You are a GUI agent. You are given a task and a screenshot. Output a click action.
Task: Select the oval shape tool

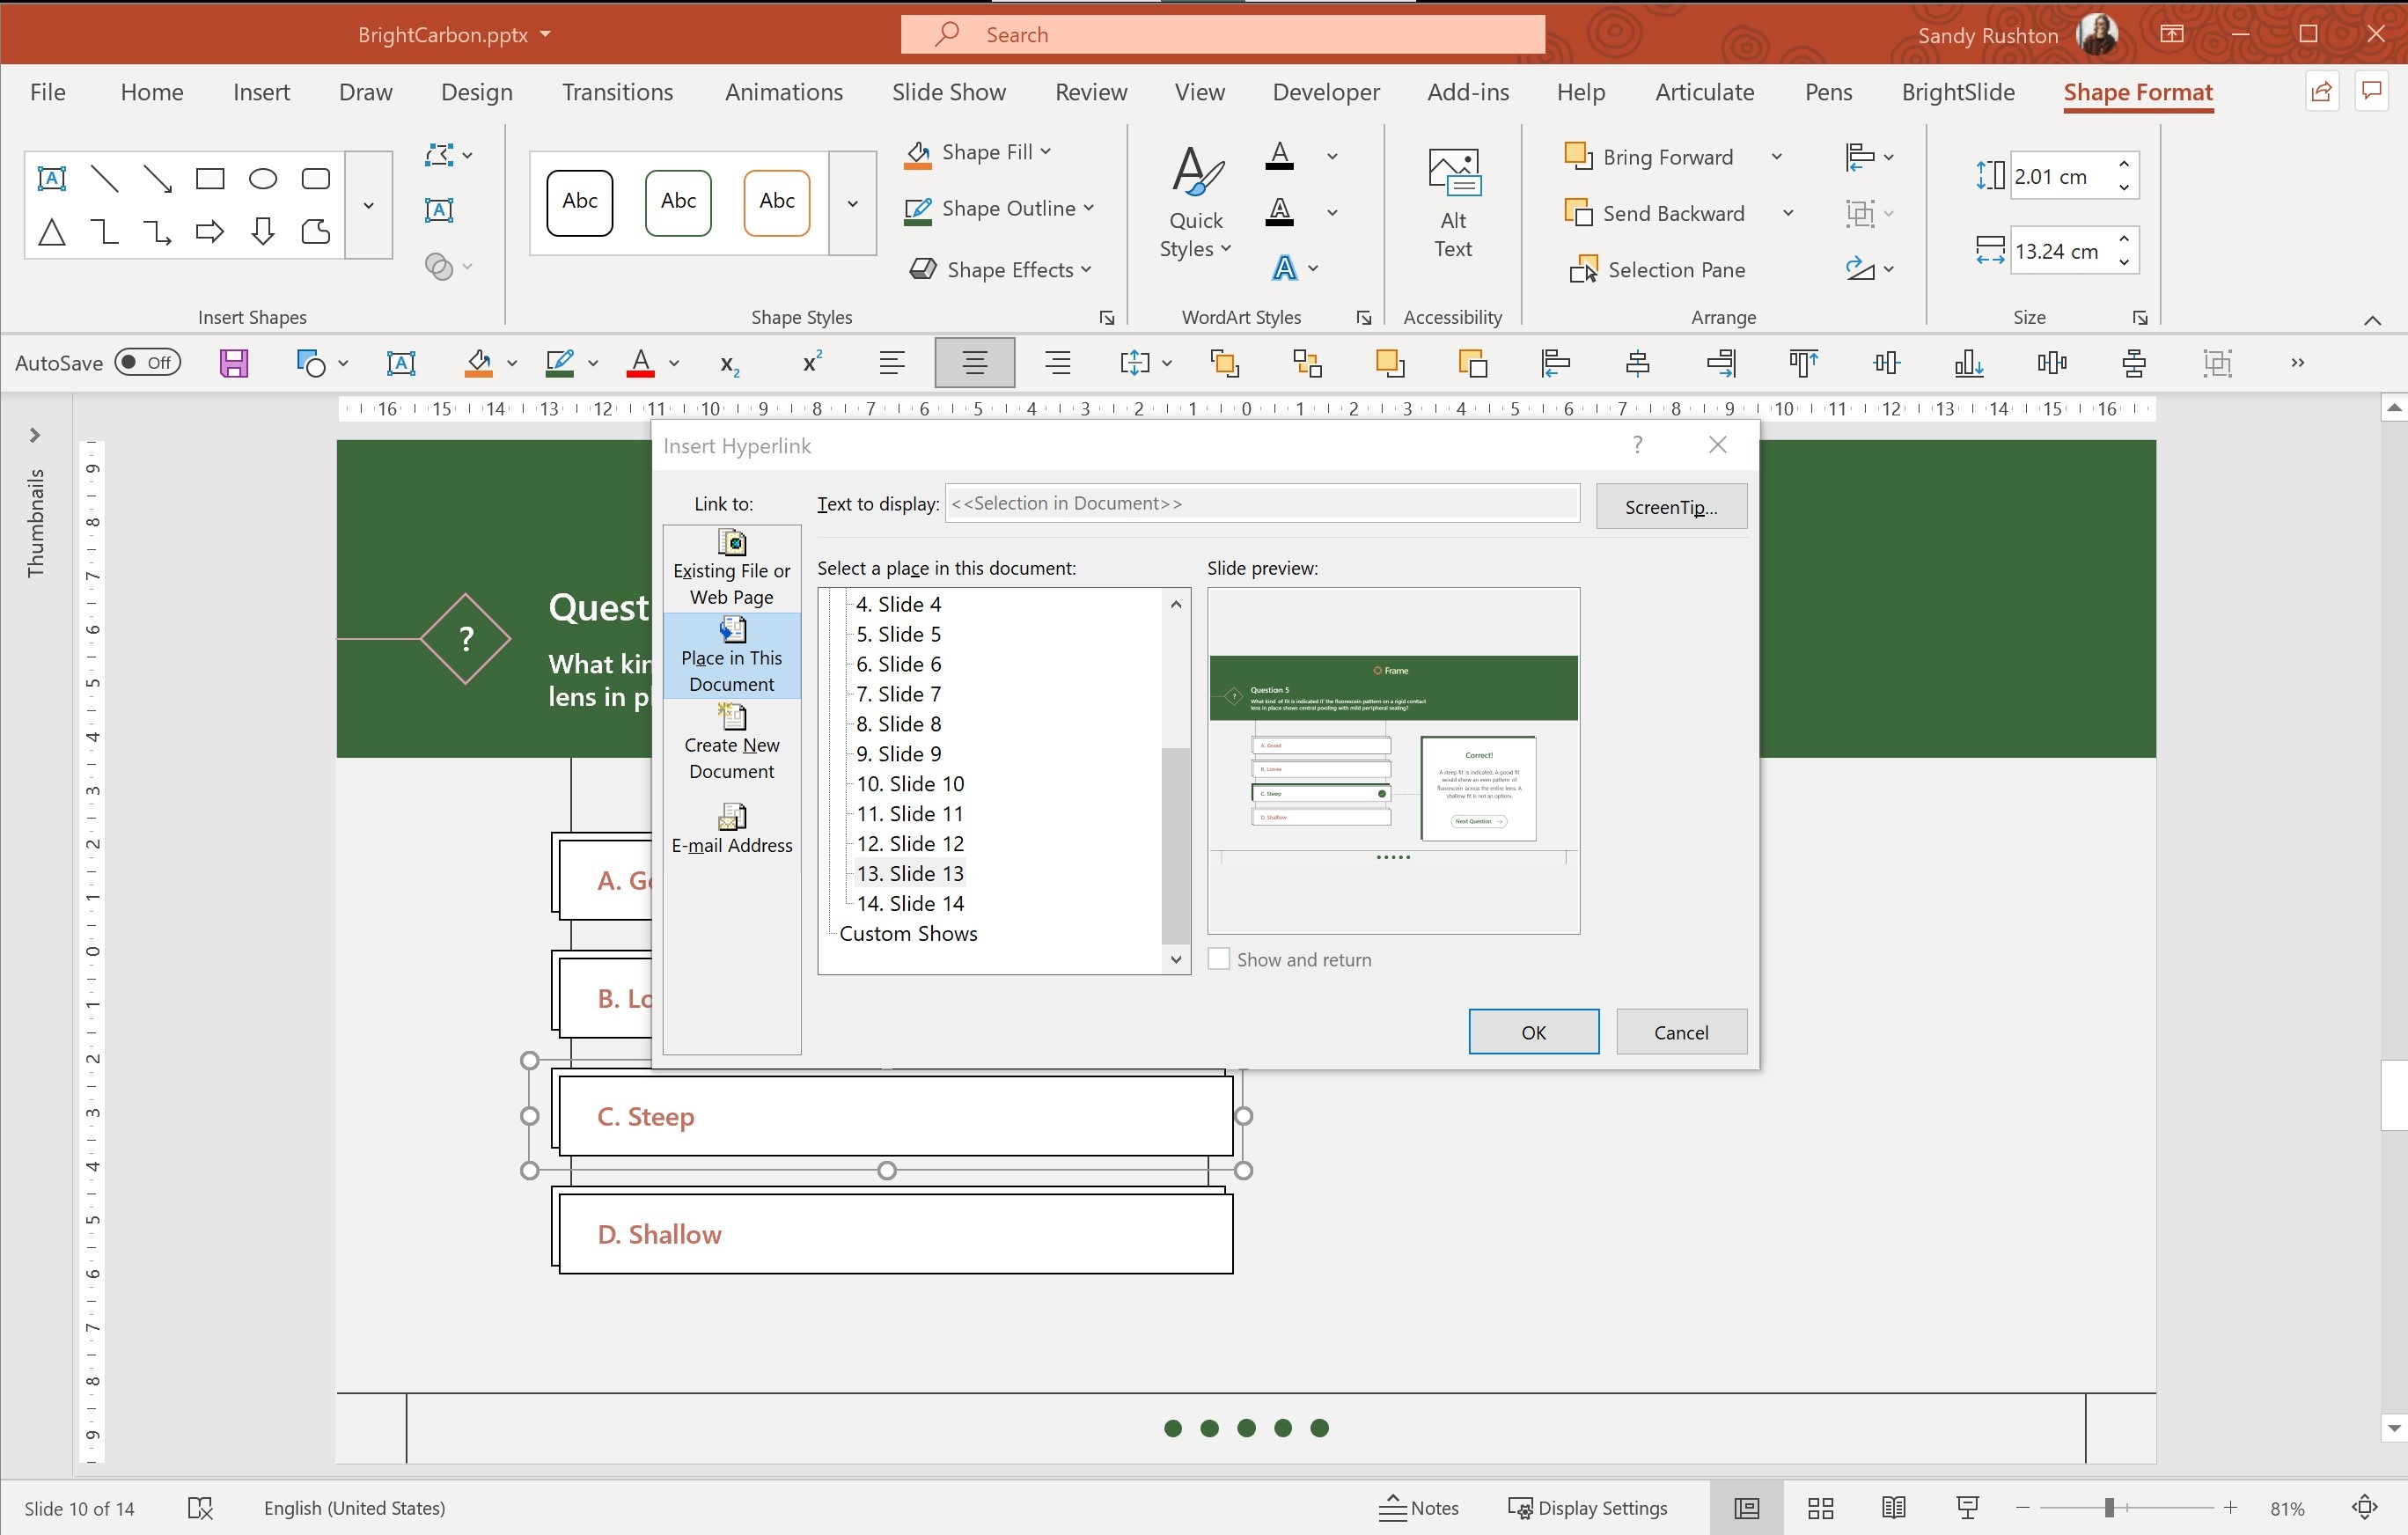click(262, 179)
